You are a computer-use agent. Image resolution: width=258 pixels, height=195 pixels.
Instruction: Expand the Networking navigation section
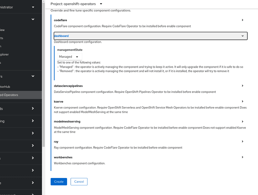click(x=33, y=121)
